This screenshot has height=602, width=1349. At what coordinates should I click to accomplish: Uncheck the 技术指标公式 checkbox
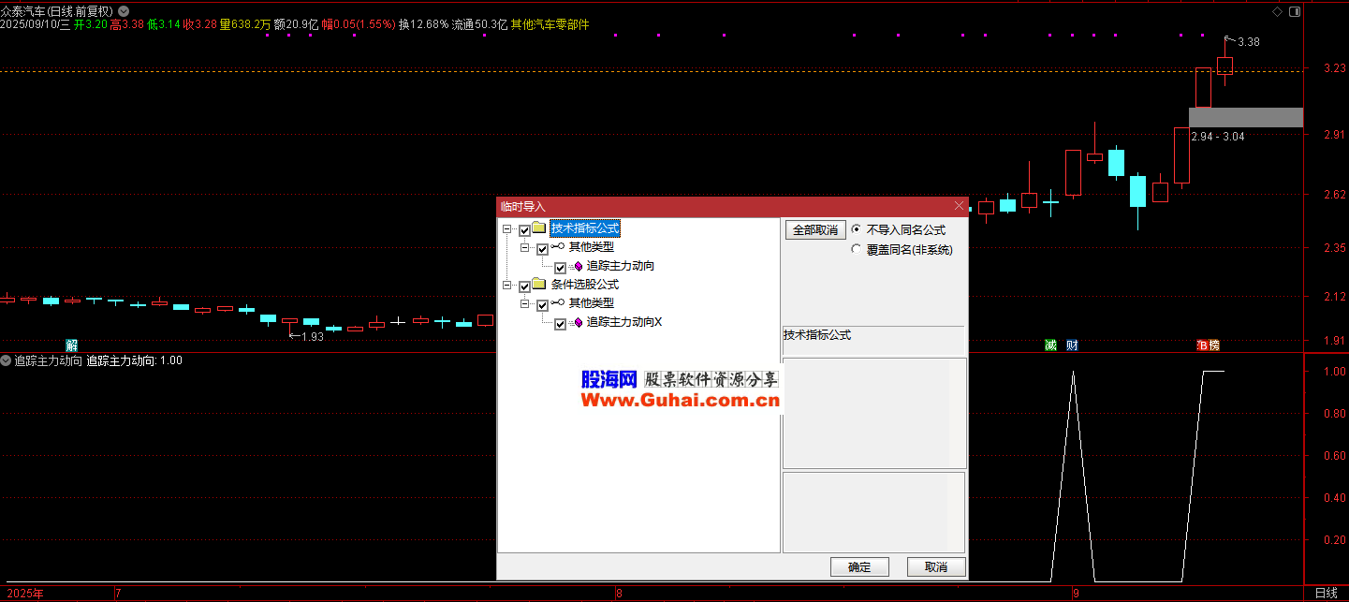coord(524,230)
